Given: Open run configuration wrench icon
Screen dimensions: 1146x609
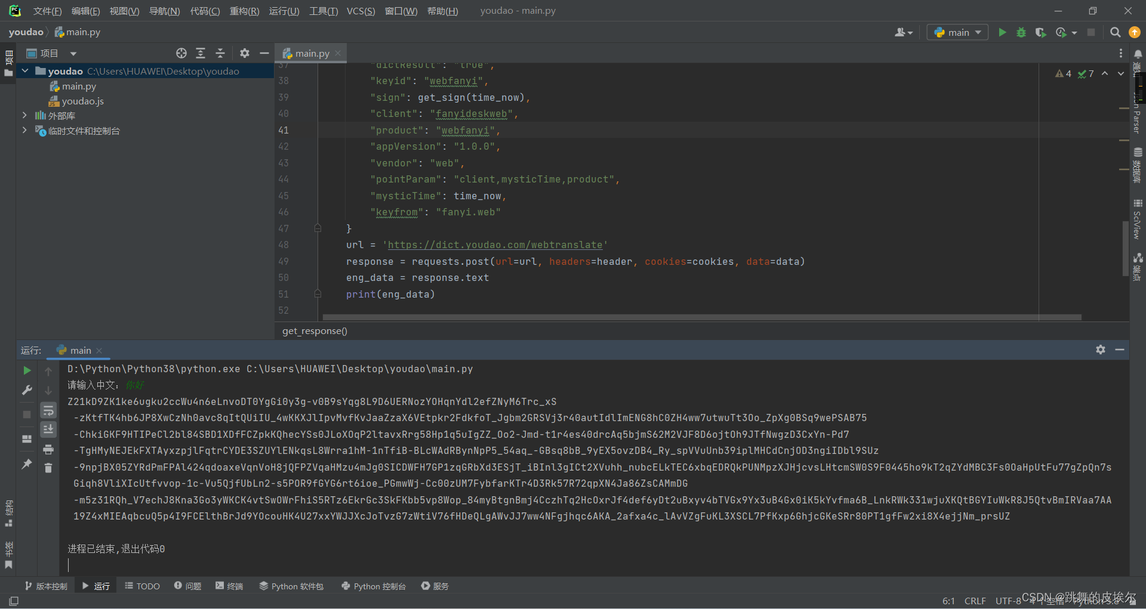Looking at the screenshot, I should (x=27, y=390).
